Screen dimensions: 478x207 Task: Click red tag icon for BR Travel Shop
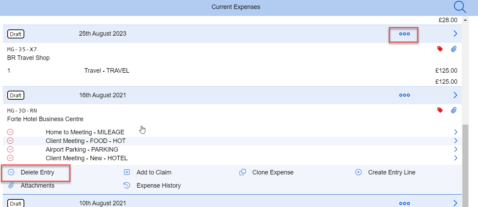440,49
